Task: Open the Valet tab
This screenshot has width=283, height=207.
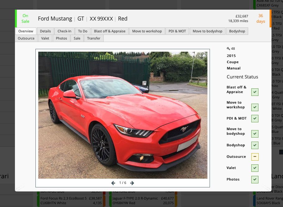Action: [45, 38]
